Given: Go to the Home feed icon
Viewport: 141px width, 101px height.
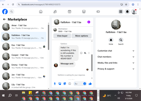Looking at the screenshot, I should pyautogui.click(x=41, y=12).
